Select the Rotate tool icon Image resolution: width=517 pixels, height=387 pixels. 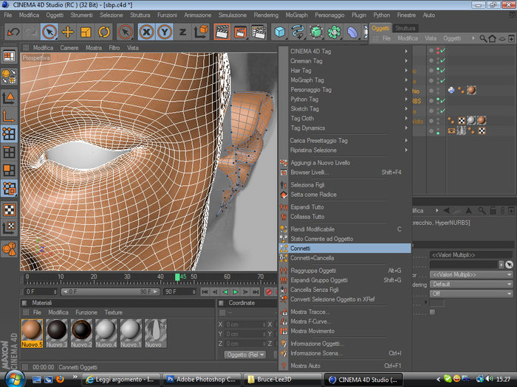[x=103, y=32]
